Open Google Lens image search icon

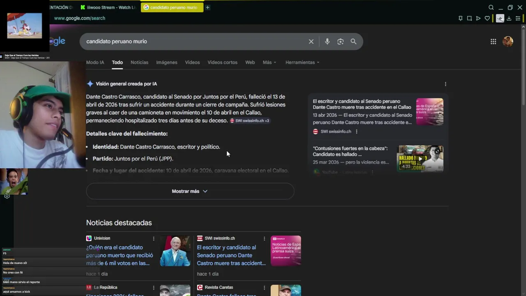click(x=340, y=42)
